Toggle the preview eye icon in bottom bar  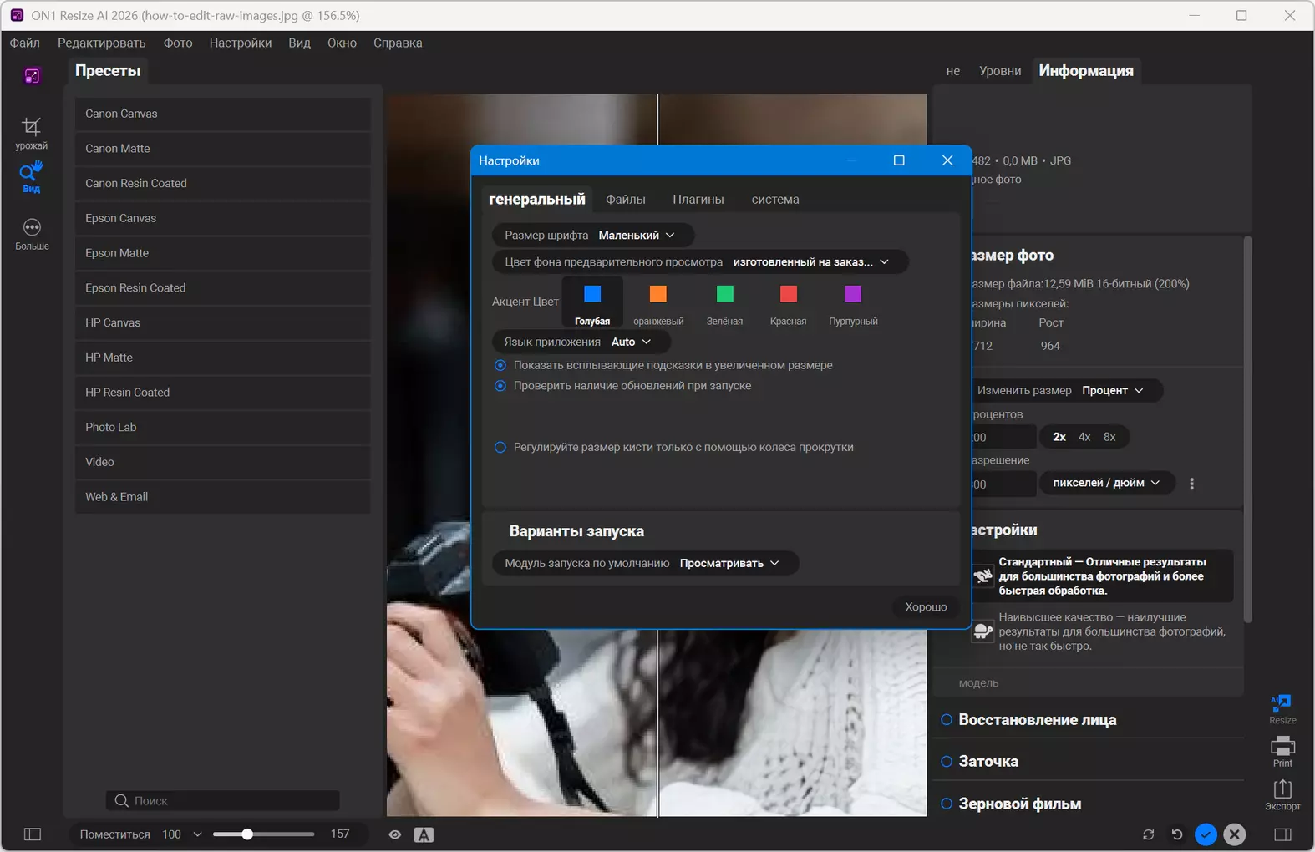coord(395,834)
